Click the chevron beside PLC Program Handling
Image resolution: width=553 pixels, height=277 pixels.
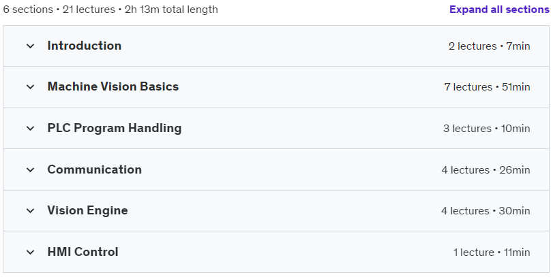(30, 129)
